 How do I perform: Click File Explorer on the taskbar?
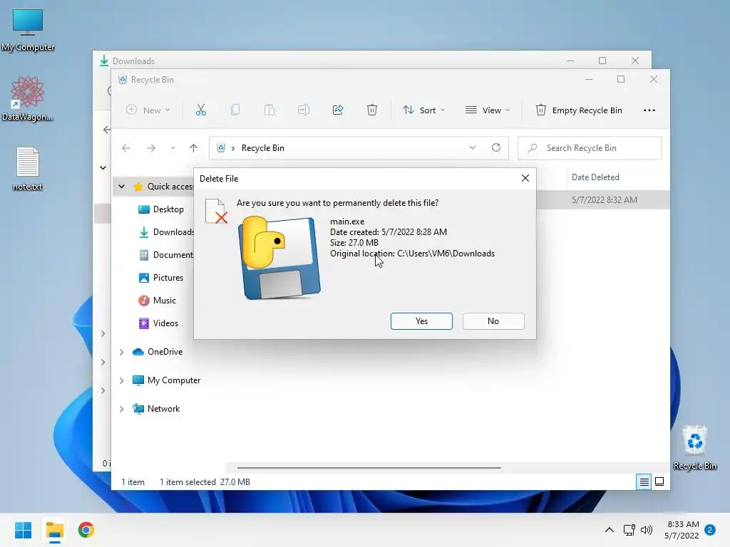click(54, 530)
